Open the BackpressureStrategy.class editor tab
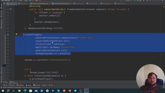 (x=40, y=3)
